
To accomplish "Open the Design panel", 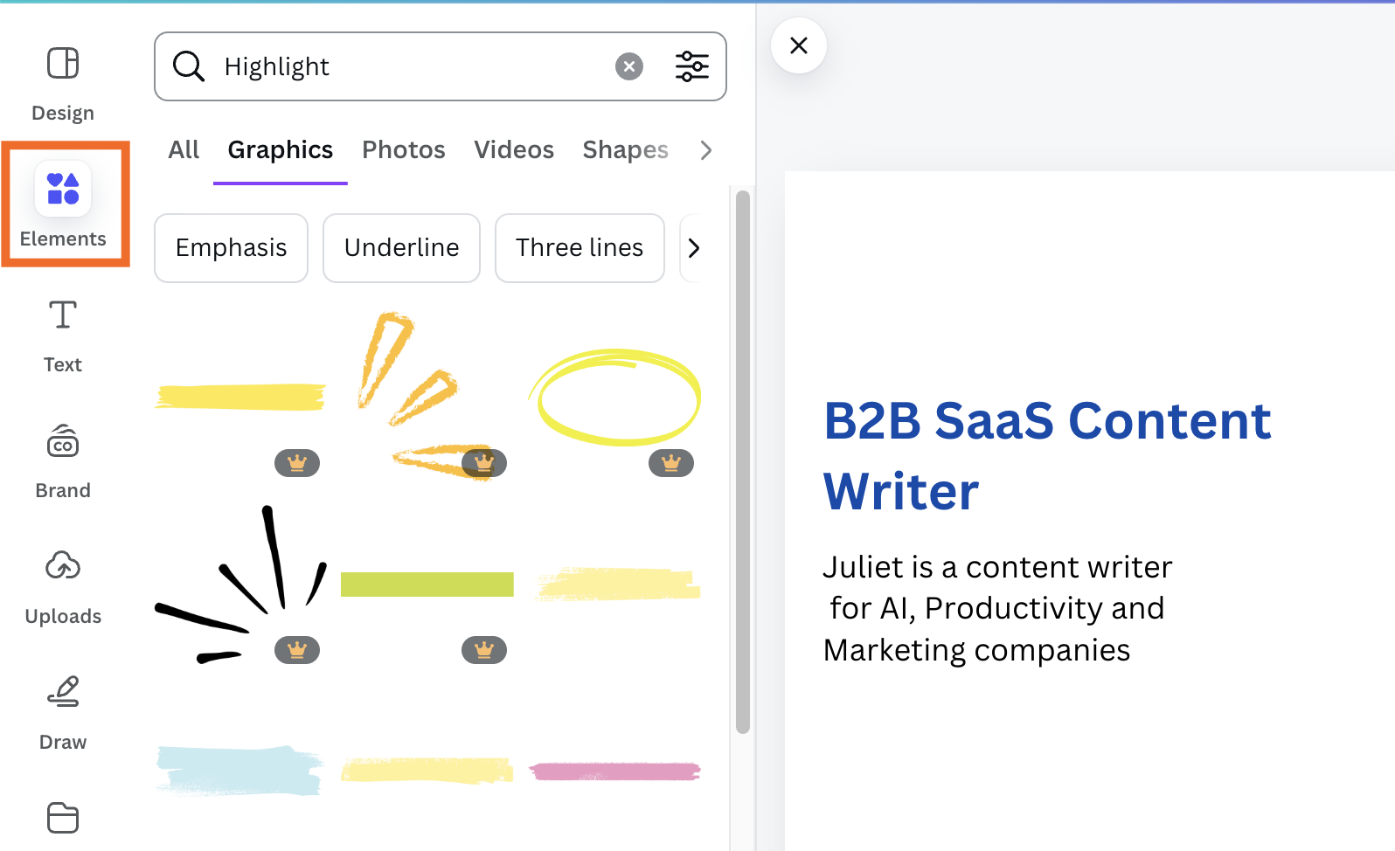I will pyautogui.click(x=63, y=84).
